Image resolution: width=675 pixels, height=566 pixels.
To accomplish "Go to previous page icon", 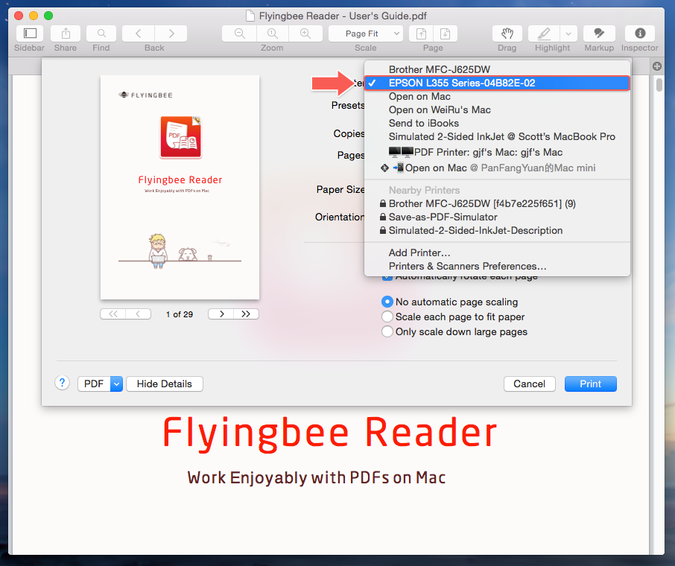I will click(x=421, y=34).
